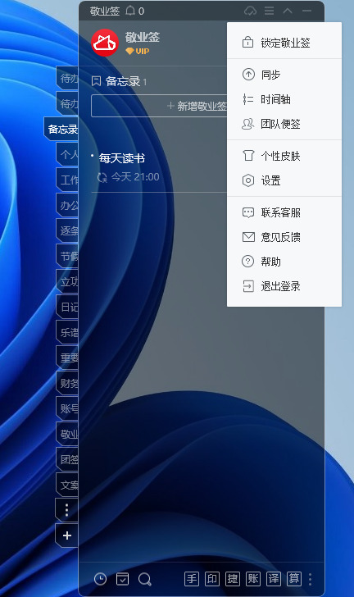This screenshot has width=354, height=597.
Task: Show more bottom tools via dots
Action: pyautogui.click(x=311, y=579)
